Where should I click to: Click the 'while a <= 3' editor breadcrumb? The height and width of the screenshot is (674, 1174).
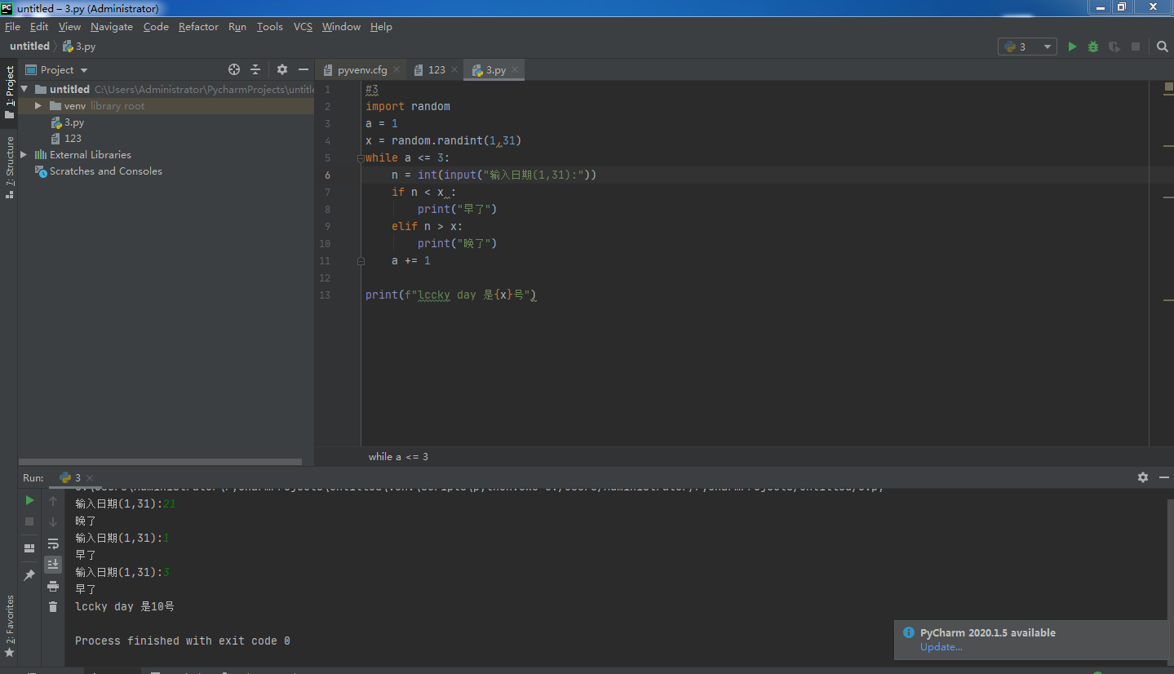(x=398, y=457)
